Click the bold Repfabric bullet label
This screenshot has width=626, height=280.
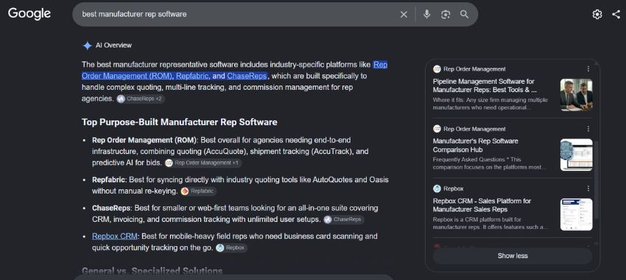pos(108,180)
